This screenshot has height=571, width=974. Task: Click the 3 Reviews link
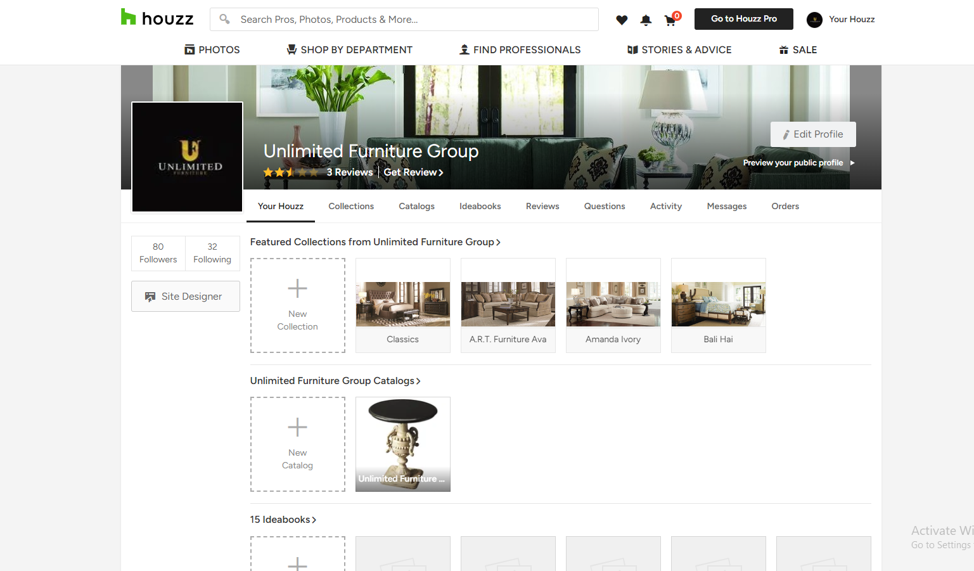[x=350, y=172]
